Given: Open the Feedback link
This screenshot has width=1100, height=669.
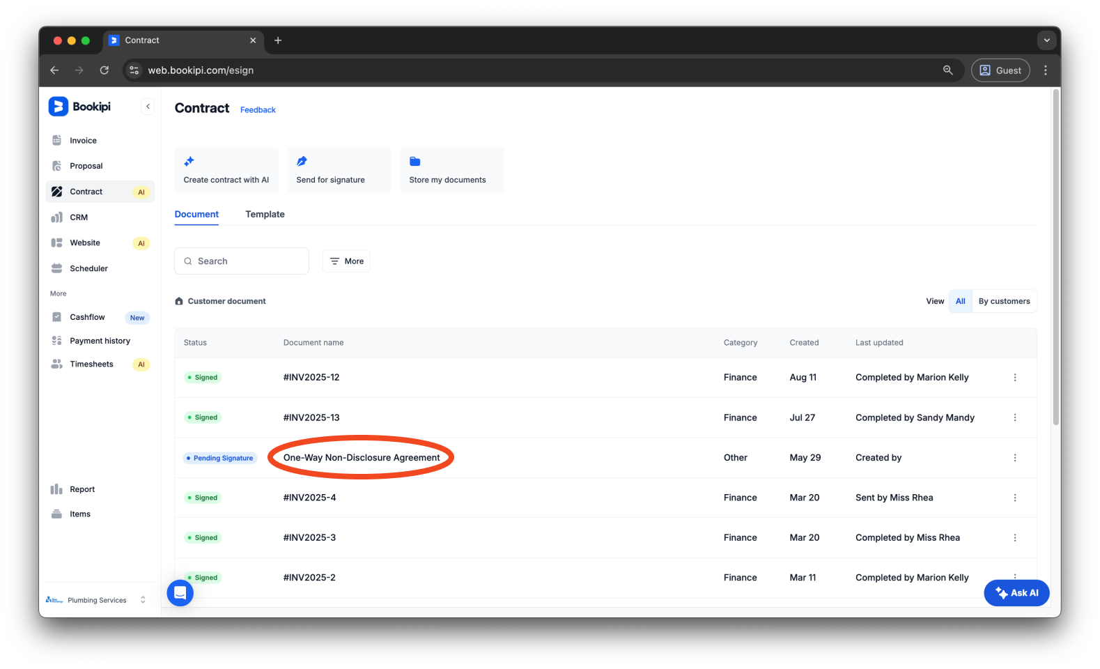Looking at the screenshot, I should coord(258,110).
